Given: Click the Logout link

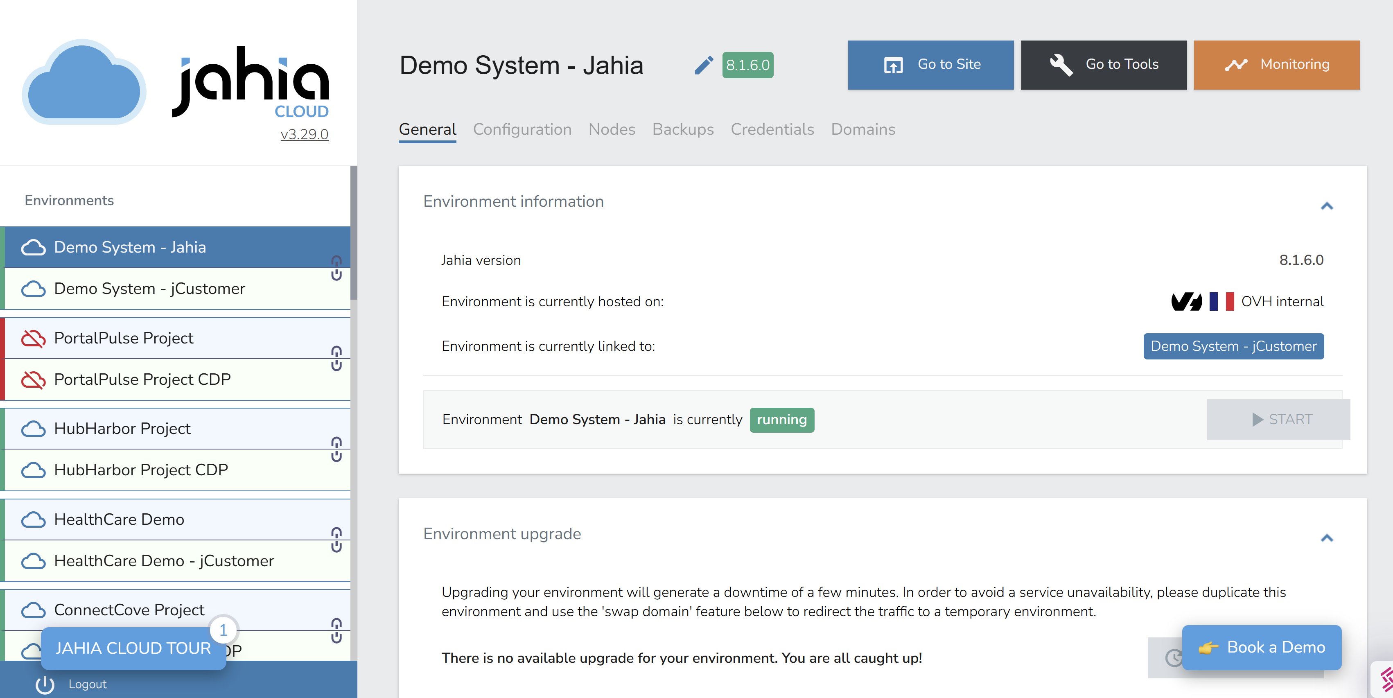Looking at the screenshot, I should coord(87,684).
